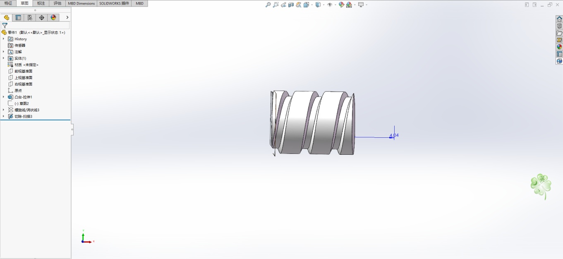The width and height of the screenshot is (563, 259).
Task: Open the DimXpertManager crosshair tab
Action: click(x=41, y=17)
